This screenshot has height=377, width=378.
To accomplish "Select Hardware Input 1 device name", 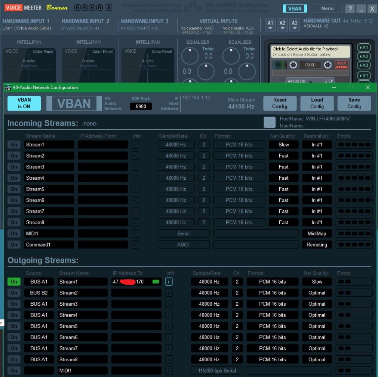I will click(x=27, y=28).
